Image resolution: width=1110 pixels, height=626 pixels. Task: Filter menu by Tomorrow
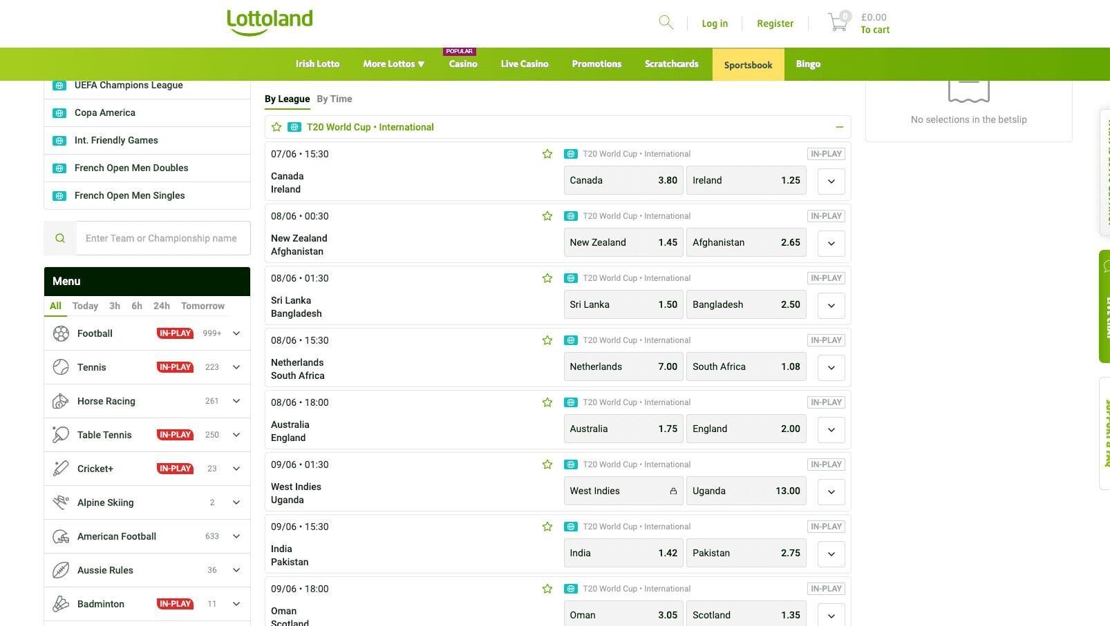coord(203,306)
